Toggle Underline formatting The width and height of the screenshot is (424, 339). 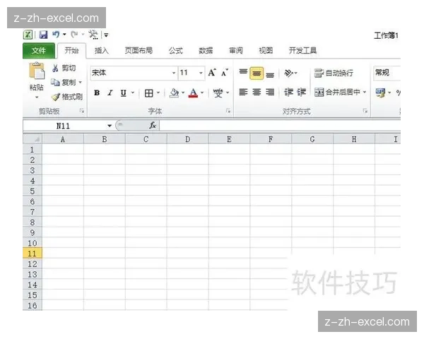[123, 93]
